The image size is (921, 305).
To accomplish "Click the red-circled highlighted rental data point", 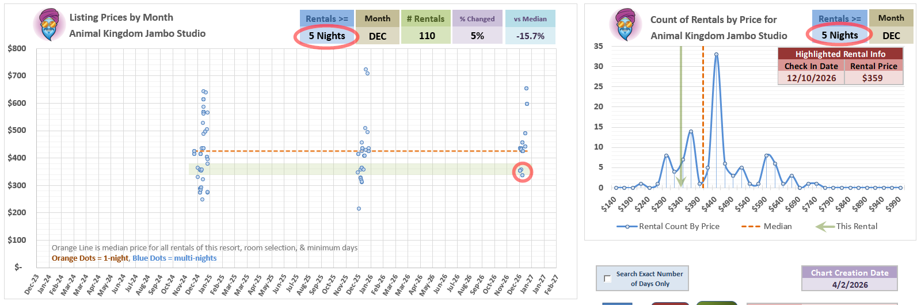I will (x=522, y=172).
